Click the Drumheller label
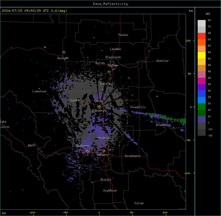The image size is (221, 216). (164, 125)
